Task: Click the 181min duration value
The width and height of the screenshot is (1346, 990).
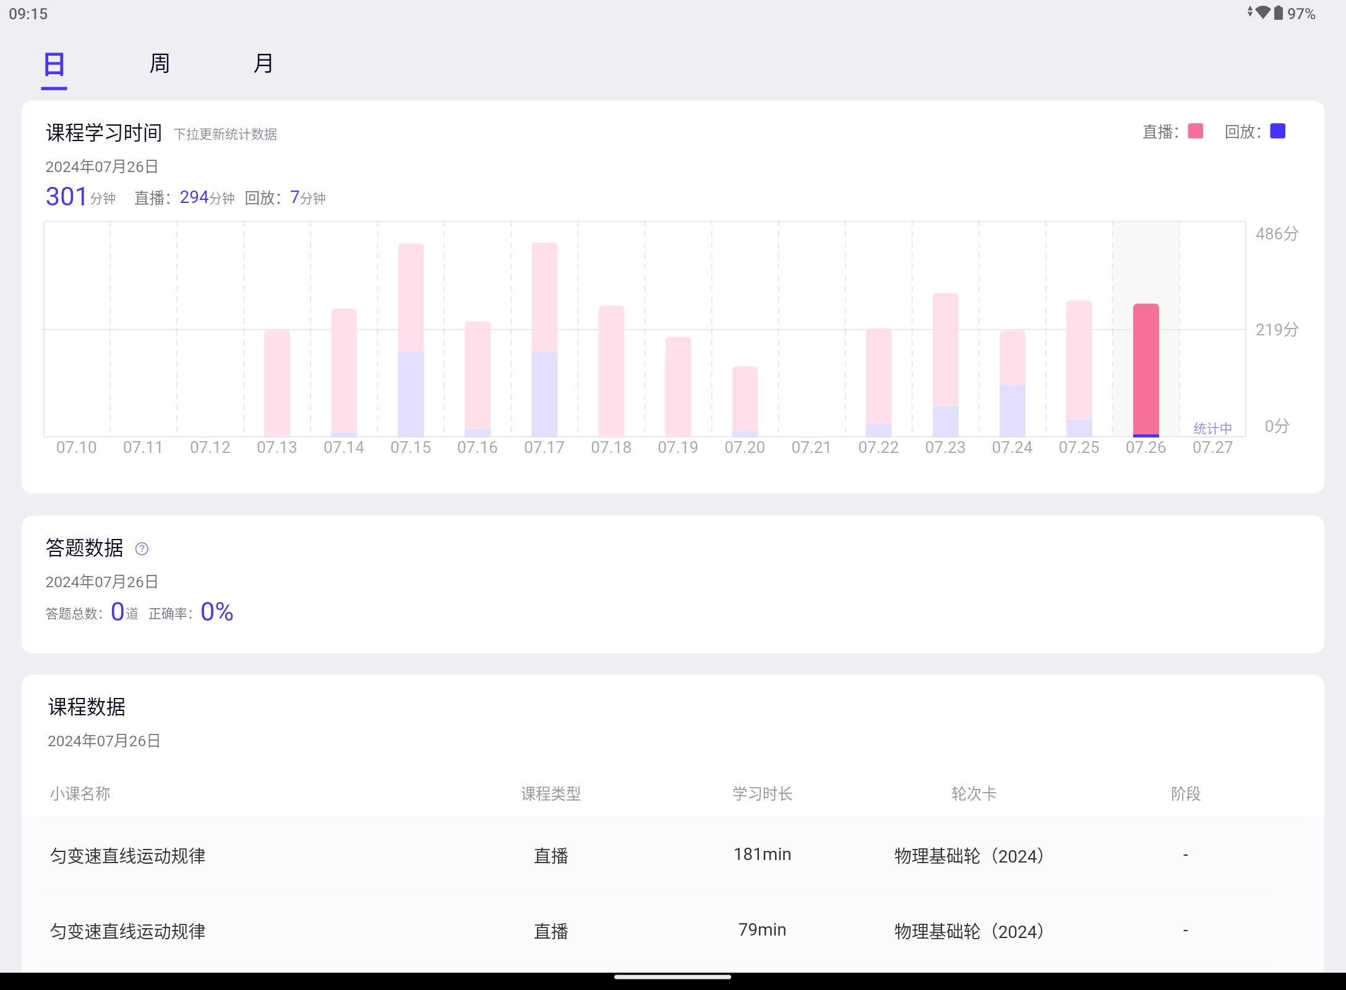Action: pos(762,854)
